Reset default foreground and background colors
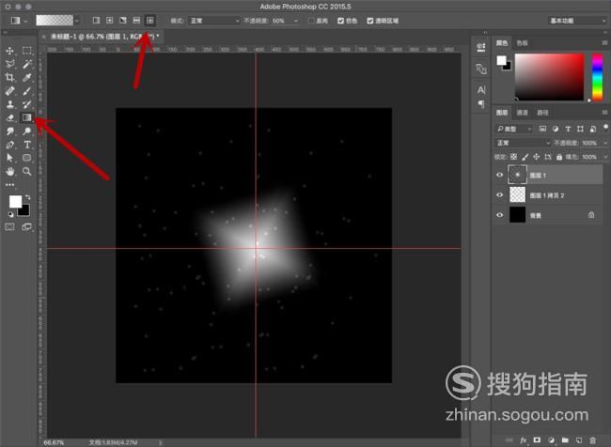Viewport: 611px width, 447px height. 11,214
